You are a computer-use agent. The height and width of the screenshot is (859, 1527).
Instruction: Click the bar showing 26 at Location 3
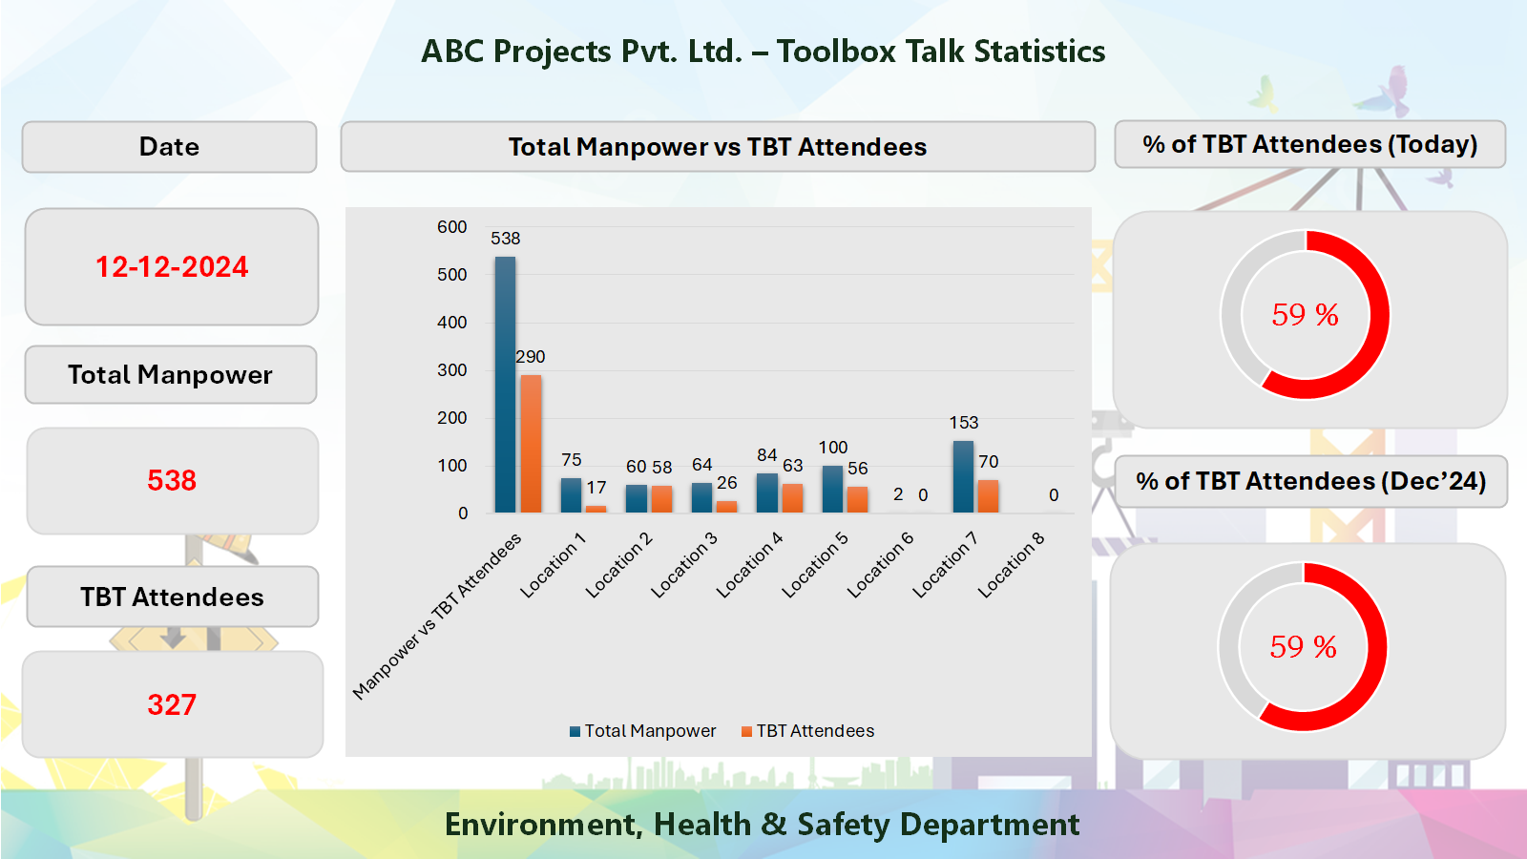(x=725, y=504)
